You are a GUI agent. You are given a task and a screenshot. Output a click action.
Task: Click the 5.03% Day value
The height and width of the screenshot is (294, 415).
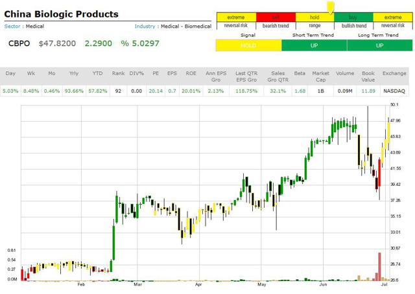[x=10, y=91]
